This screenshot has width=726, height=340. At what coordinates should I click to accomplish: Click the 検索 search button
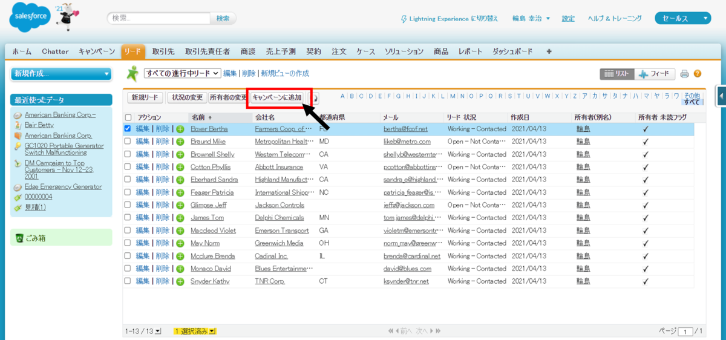[x=223, y=19]
